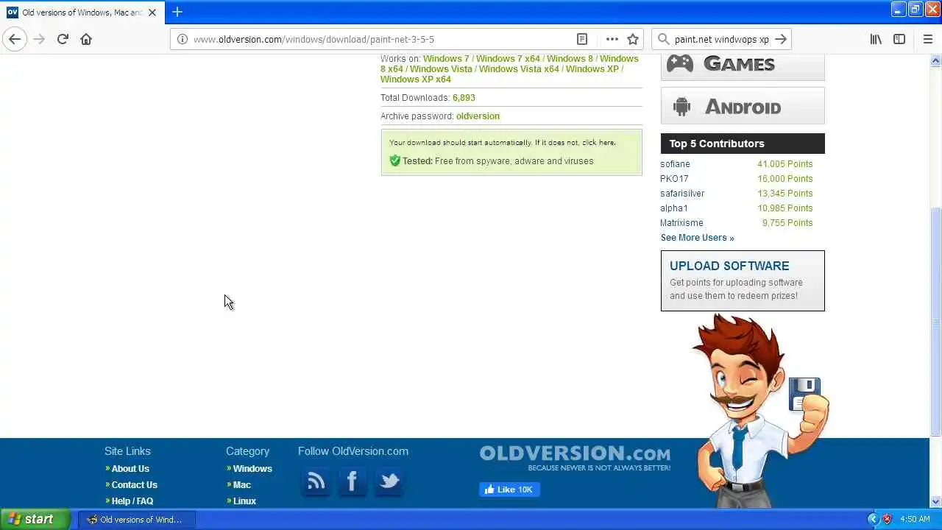
Task: Open the Linux category footer link
Action: click(244, 501)
